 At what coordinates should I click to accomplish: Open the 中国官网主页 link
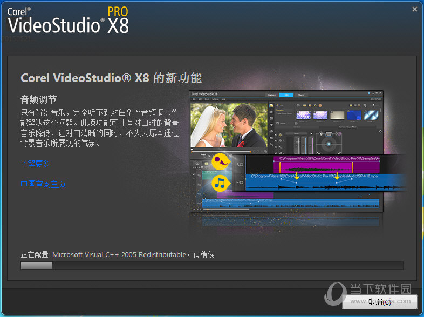coord(43,184)
